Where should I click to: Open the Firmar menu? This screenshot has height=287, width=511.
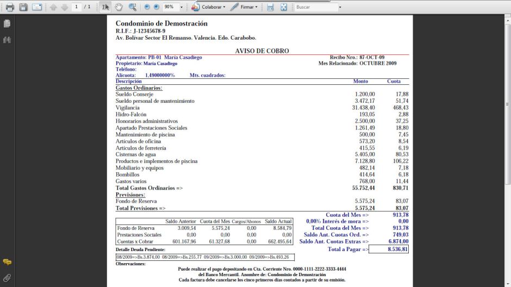pos(244,7)
